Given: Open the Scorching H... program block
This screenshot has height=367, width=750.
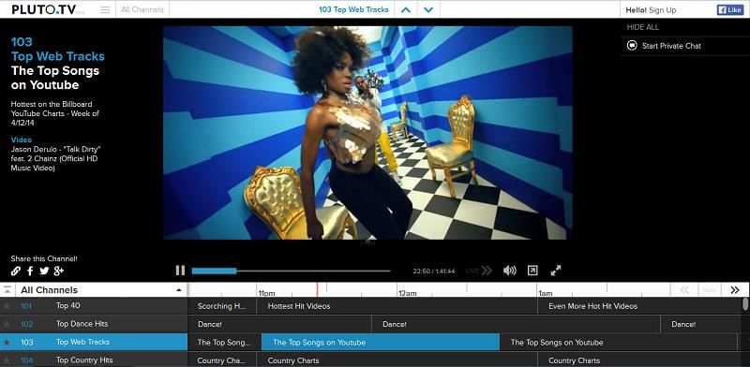Looking at the screenshot, I should (x=222, y=306).
